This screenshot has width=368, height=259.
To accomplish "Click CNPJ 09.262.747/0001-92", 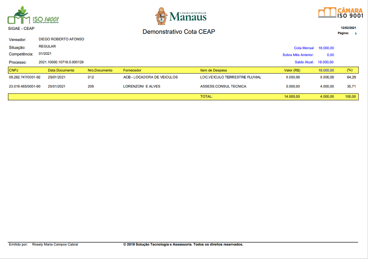I will [25, 77].
